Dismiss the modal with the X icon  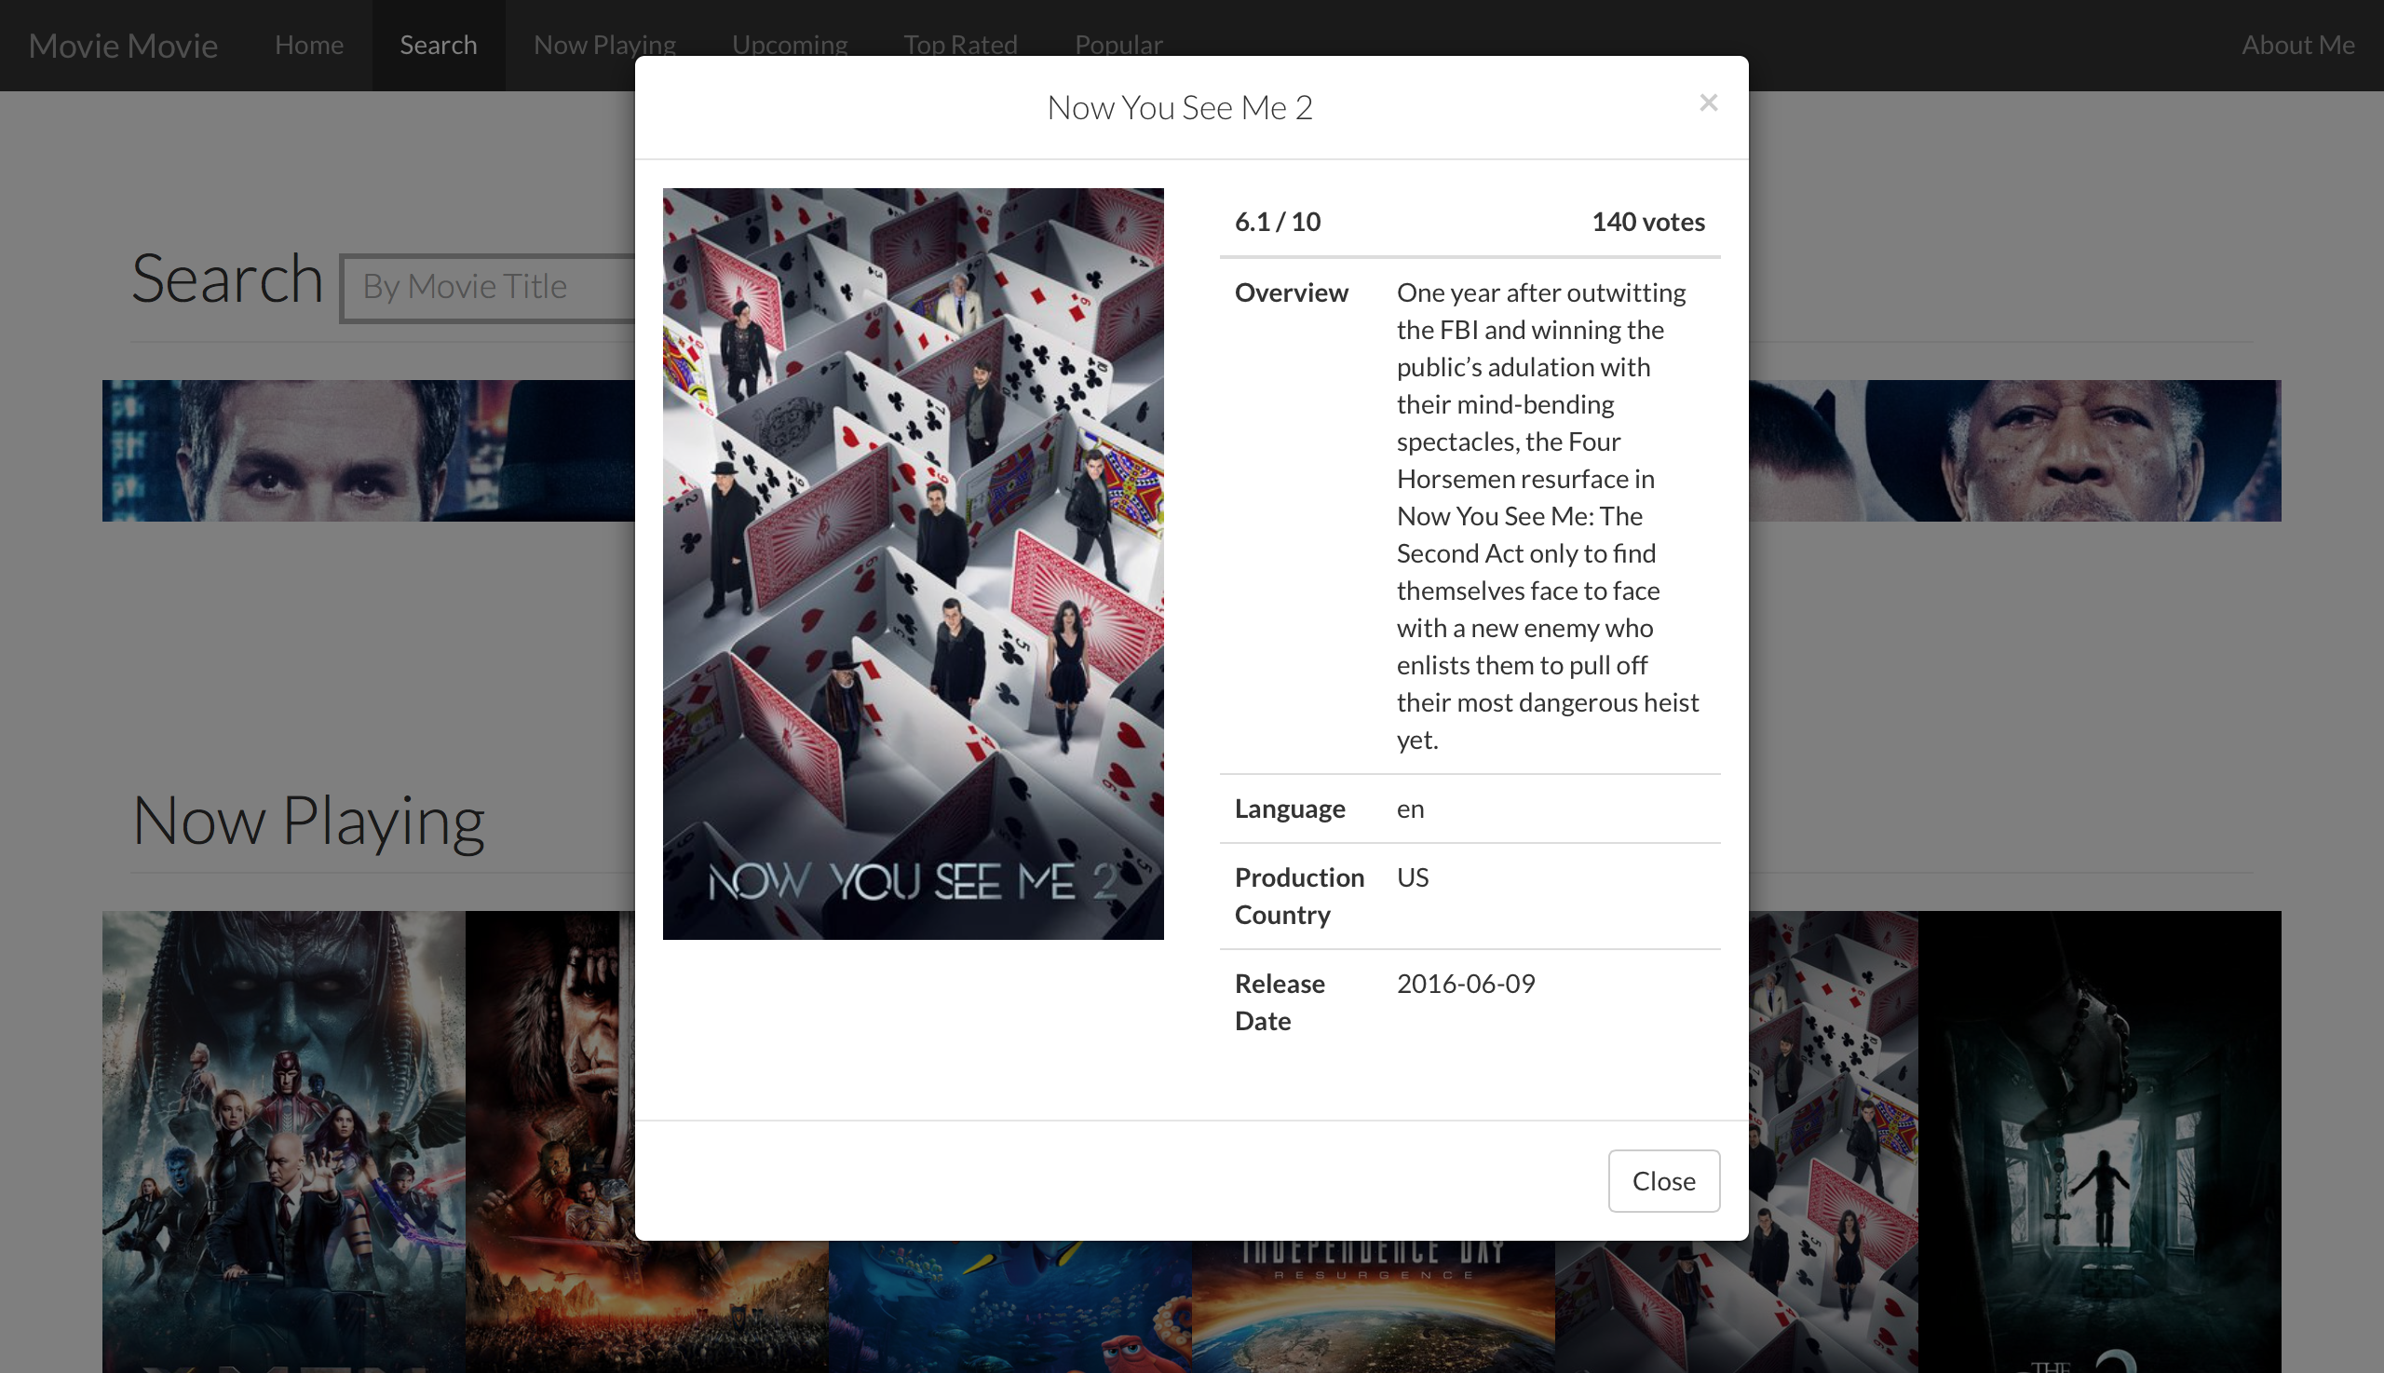1708,102
